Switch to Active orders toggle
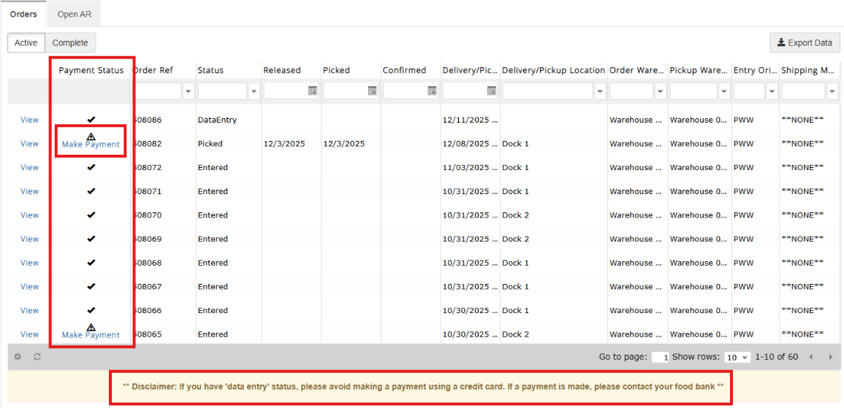Viewport: 844px width, 408px height. tap(26, 43)
